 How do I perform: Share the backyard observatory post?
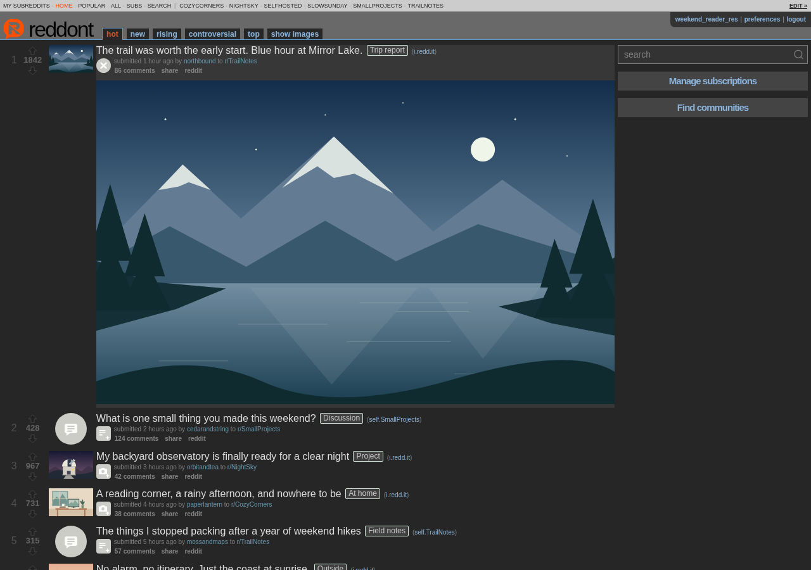point(170,477)
